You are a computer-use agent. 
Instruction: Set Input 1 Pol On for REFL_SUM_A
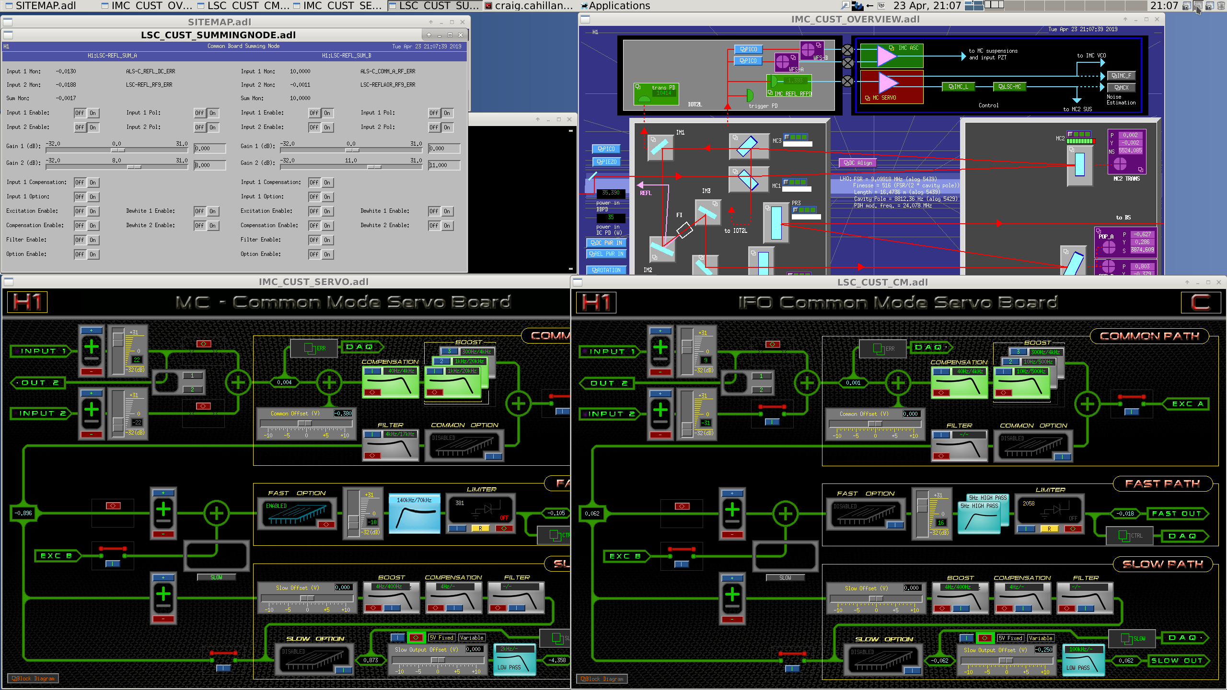(x=212, y=113)
